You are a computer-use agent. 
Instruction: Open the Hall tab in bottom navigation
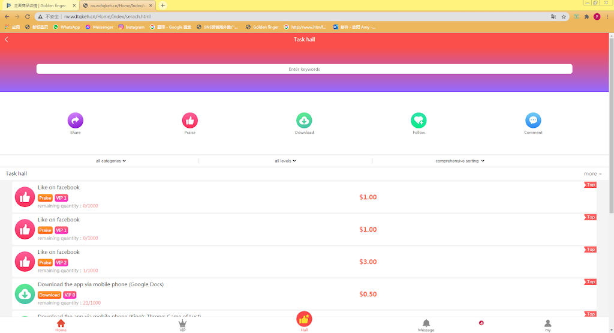pyautogui.click(x=304, y=322)
